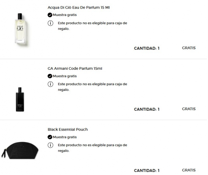The image size is (208, 175).
Task: Click Cantidad: 1 for Black Essential Pouch
Action: pyautogui.click(x=147, y=171)
